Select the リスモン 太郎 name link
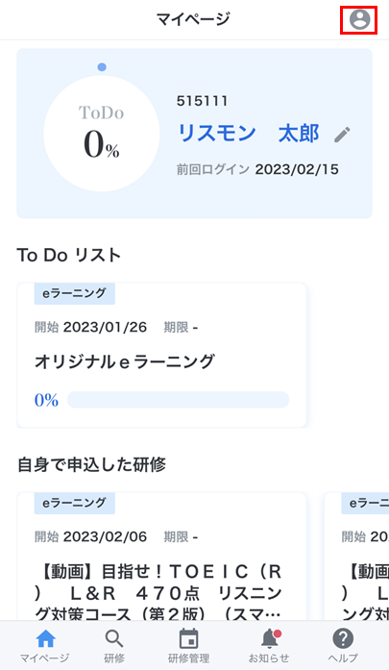Screen dimensions: 389x670 coord(248,134)
